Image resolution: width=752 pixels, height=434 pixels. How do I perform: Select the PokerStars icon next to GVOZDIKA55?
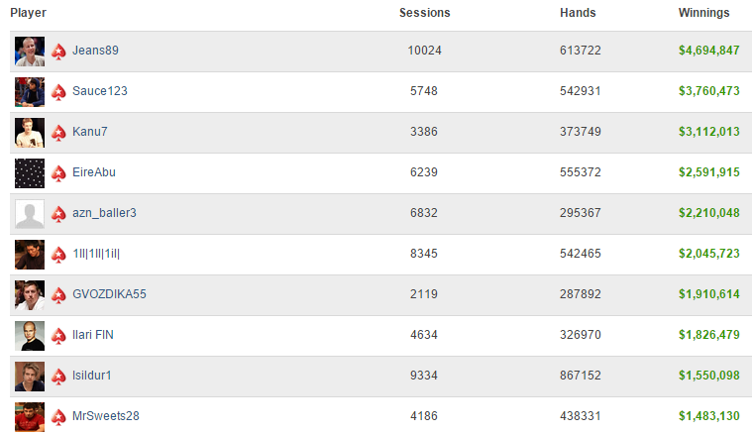58,295
